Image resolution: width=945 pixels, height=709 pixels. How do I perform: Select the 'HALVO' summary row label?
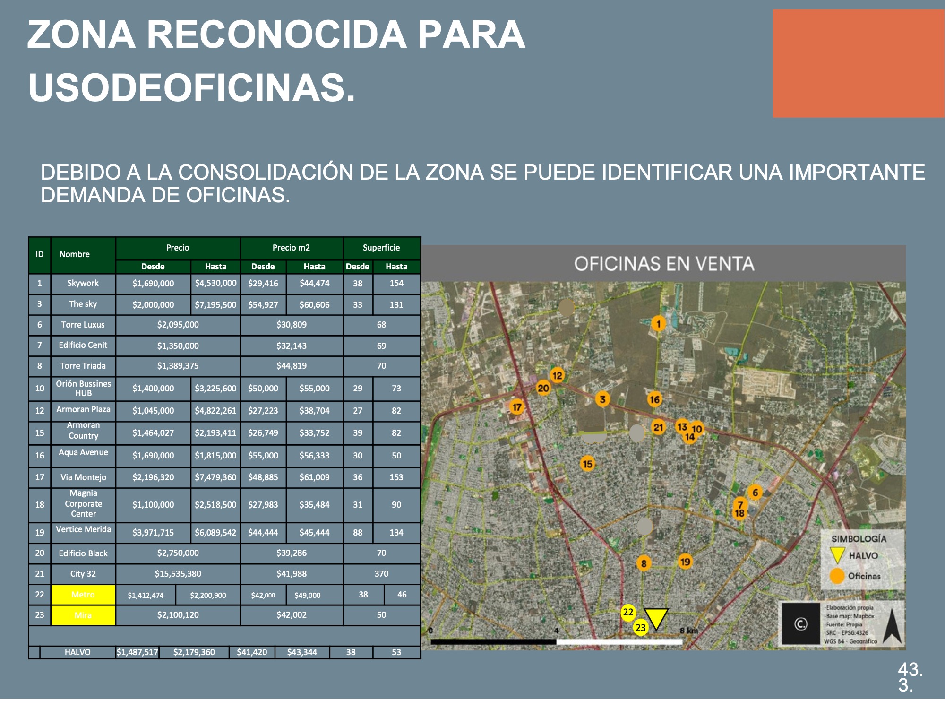(77, 652)
